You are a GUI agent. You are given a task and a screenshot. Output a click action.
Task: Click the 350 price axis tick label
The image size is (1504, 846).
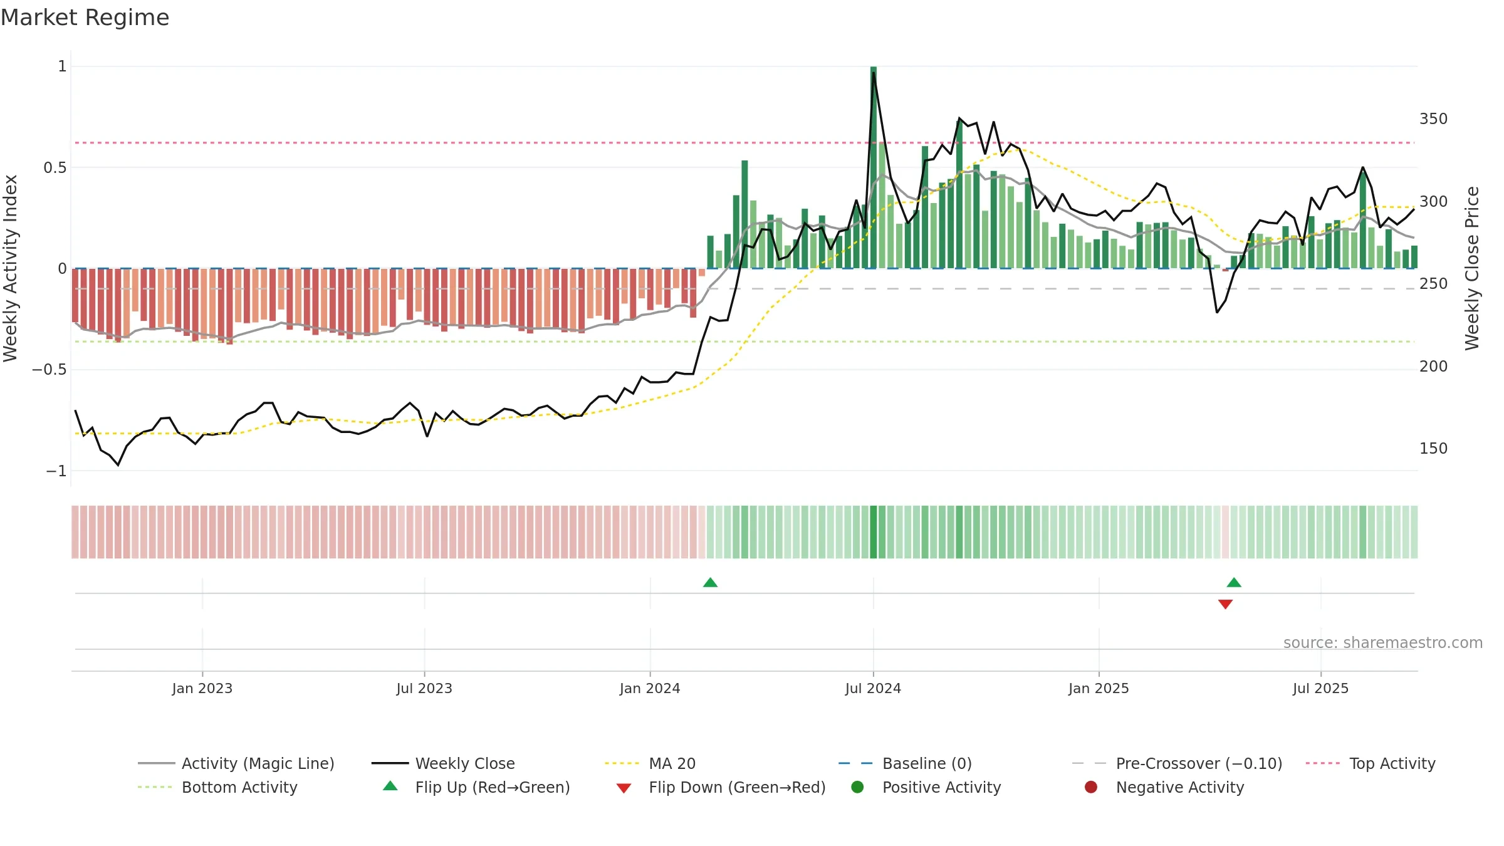click(x=1433, y=119)
